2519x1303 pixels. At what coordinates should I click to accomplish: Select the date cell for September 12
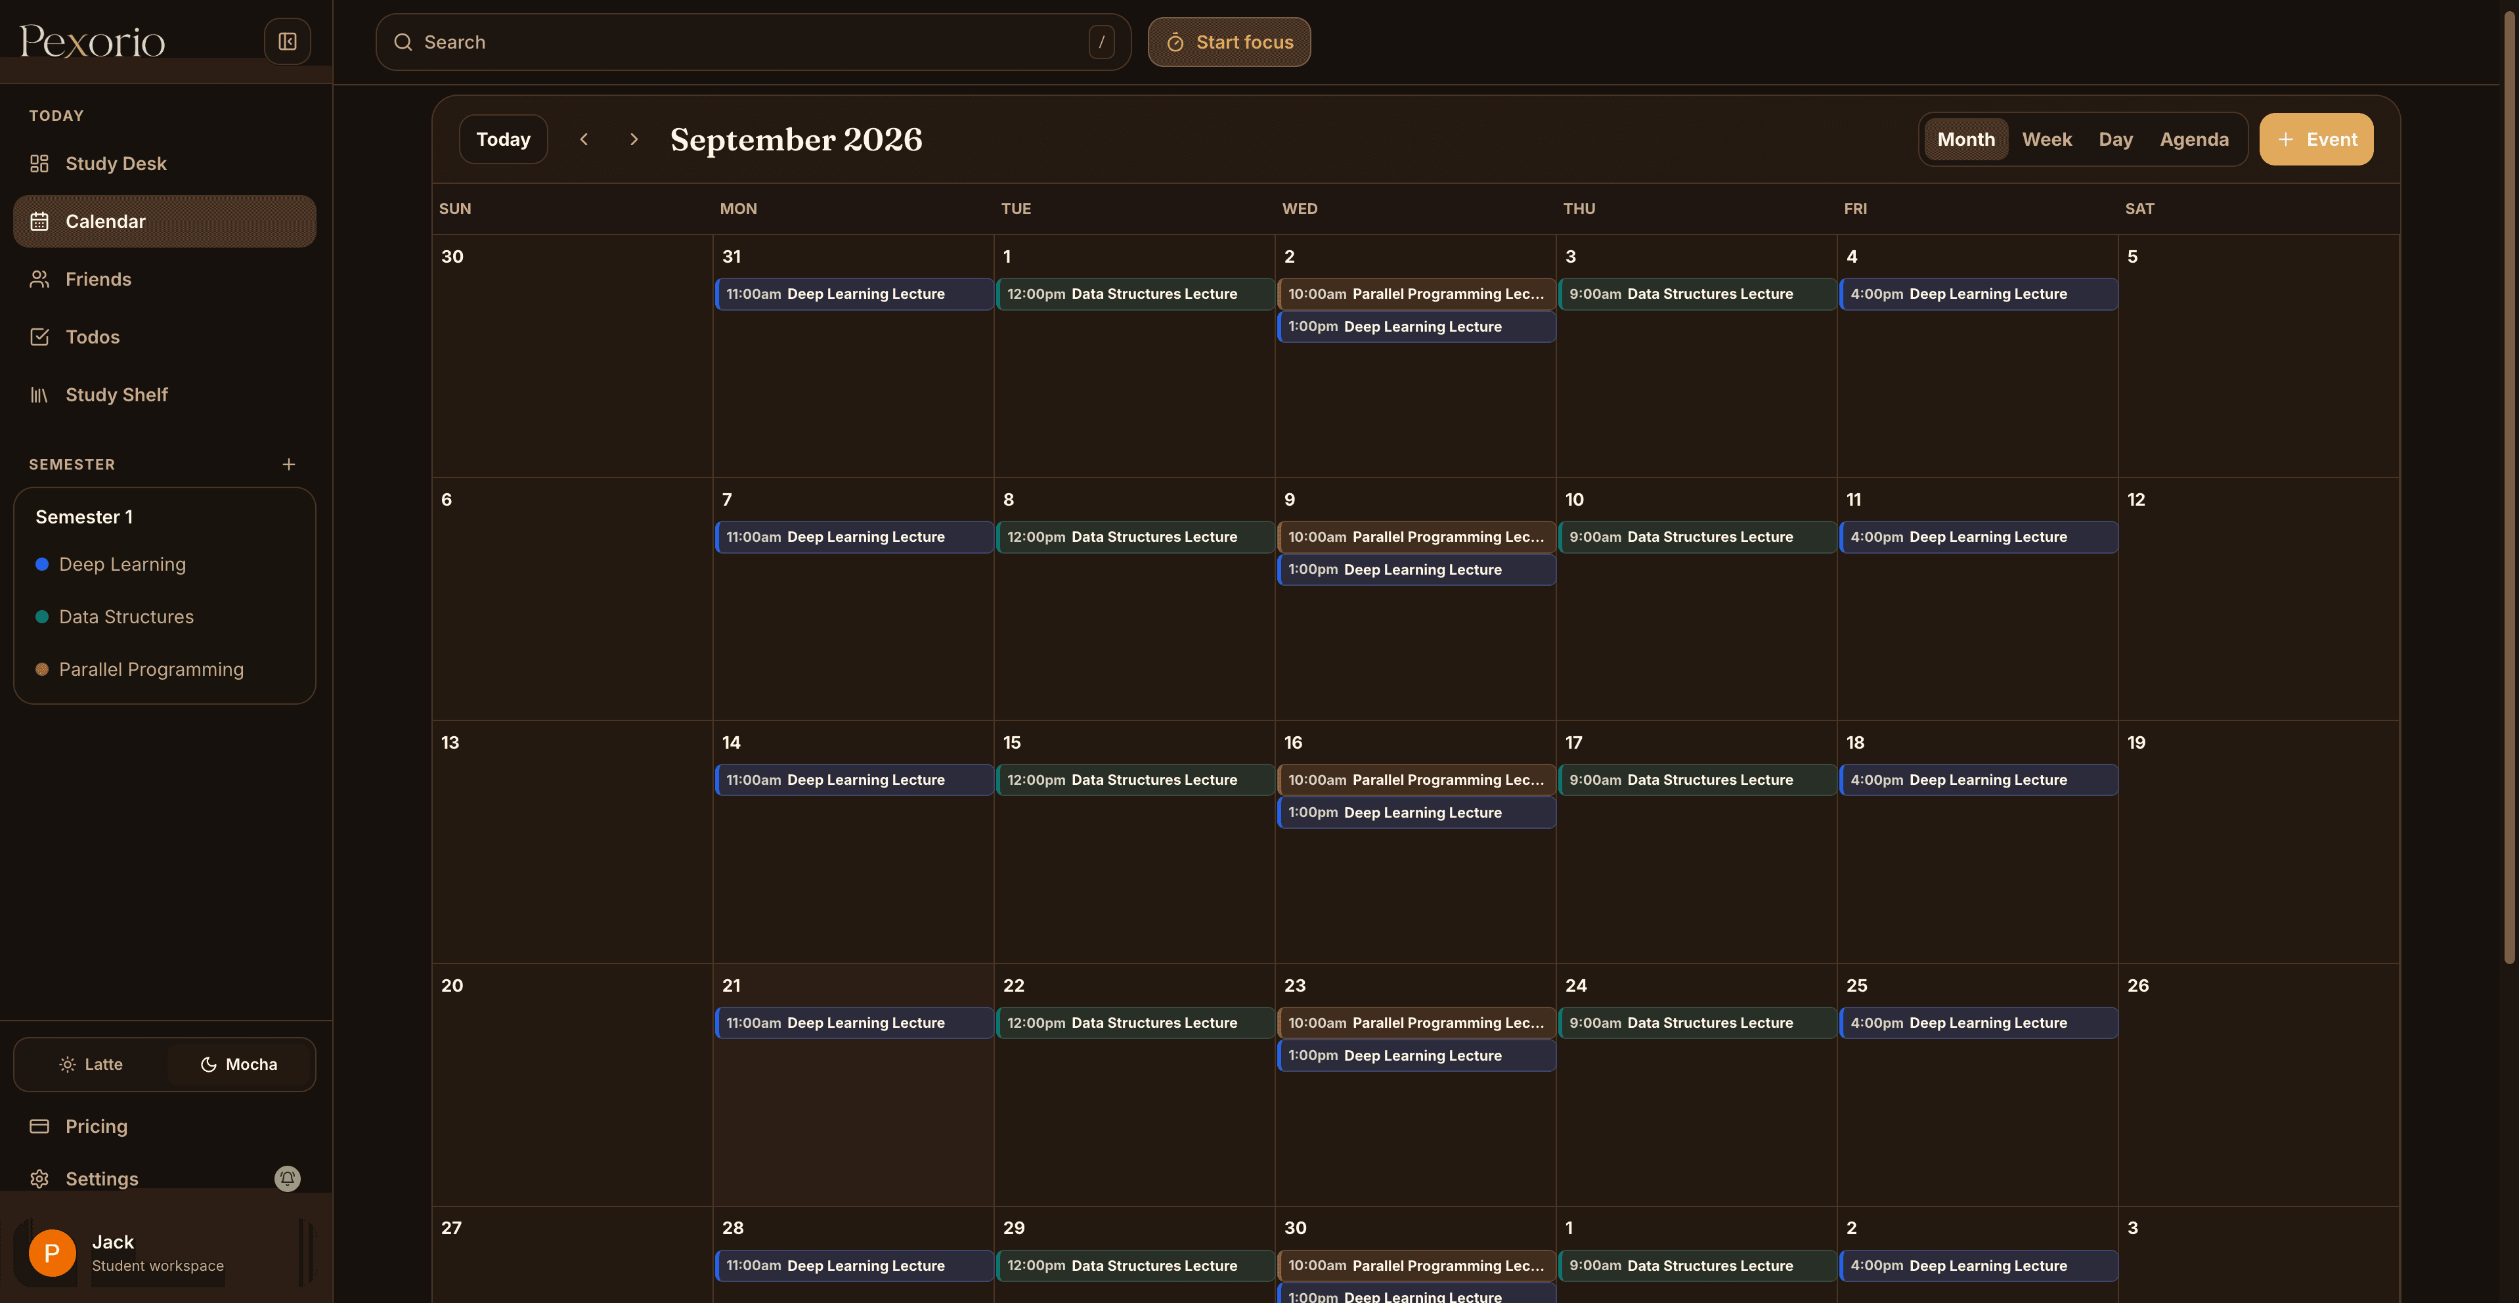pos(2258,599)
